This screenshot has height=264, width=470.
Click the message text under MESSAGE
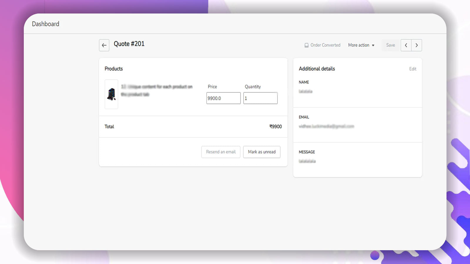coord(307,161)
